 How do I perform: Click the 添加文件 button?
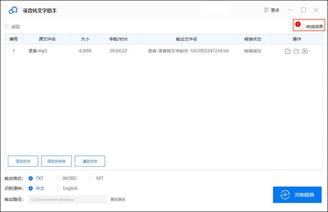pyautogui.click(x=23, y=161)
